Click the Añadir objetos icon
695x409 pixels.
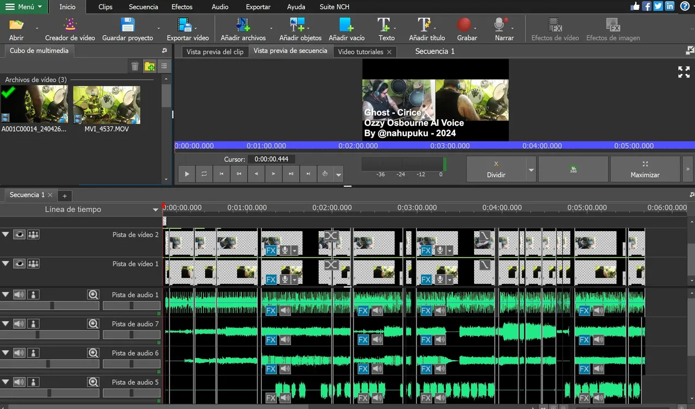tap(297, 24)
